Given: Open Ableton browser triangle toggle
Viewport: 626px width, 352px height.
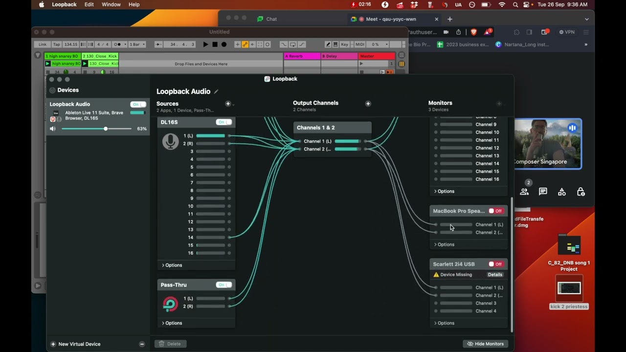Looking at the screenshot, I should pyautogui.click(x=38, y=56).
